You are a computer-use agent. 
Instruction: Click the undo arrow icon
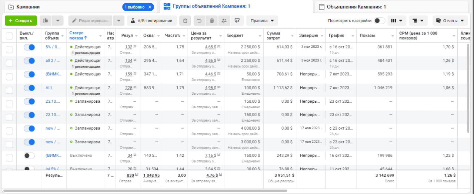[199, 21]
